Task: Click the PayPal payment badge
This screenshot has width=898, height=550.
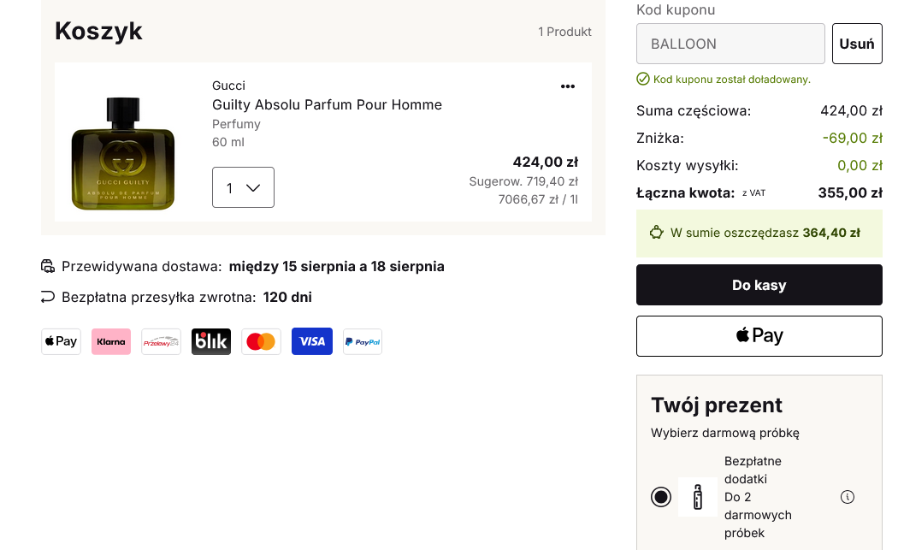Action: click(363, 341)
